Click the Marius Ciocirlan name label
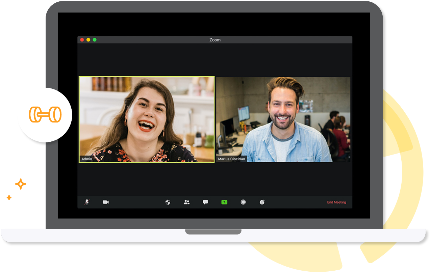 (x=231, y=159)
